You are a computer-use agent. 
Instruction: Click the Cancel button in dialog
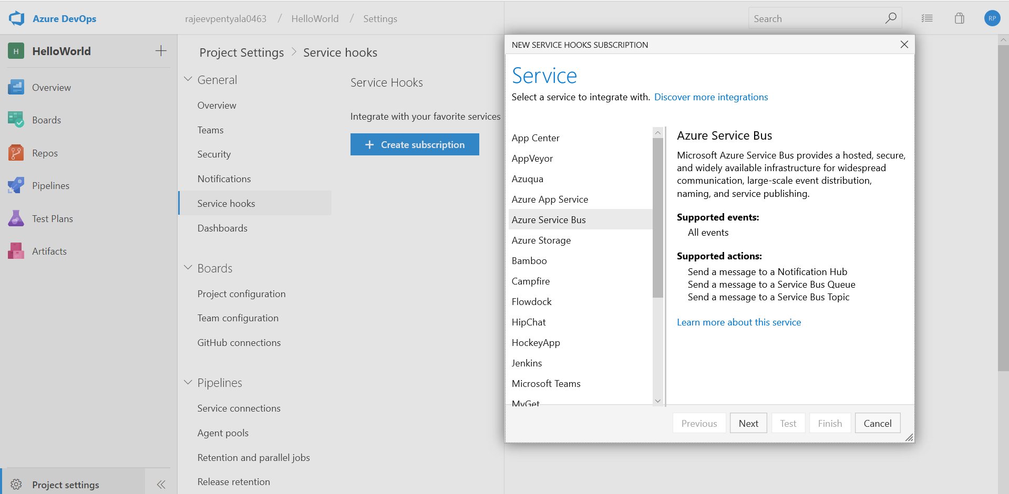[878, 423]
